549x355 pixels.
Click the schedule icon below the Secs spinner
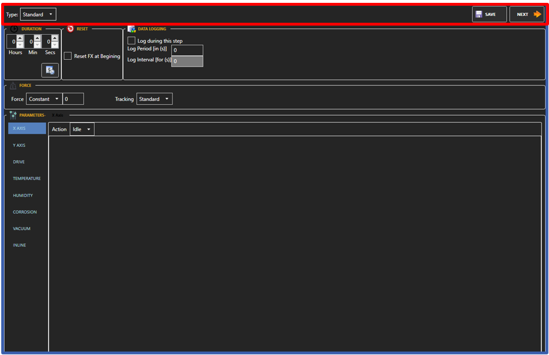[x=50, y=69]
